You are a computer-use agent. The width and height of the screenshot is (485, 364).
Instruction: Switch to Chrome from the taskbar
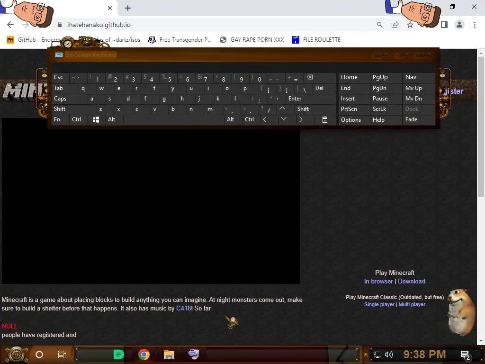tap(144, 355)
